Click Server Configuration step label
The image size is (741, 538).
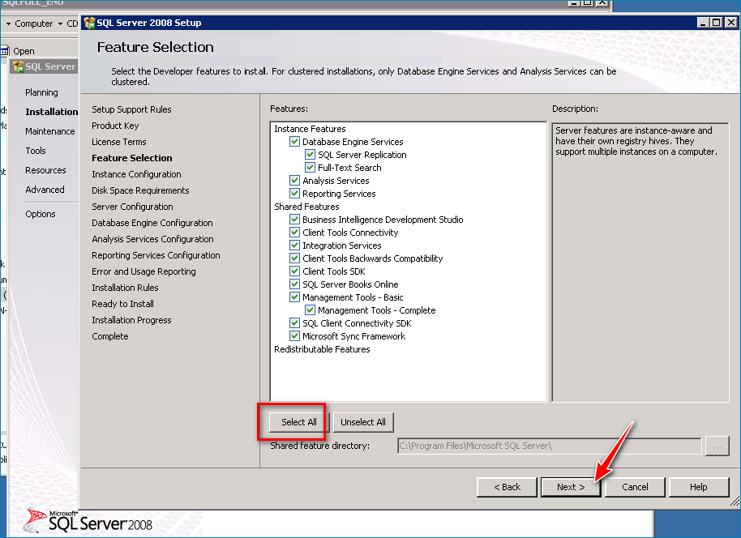[132, 207]
